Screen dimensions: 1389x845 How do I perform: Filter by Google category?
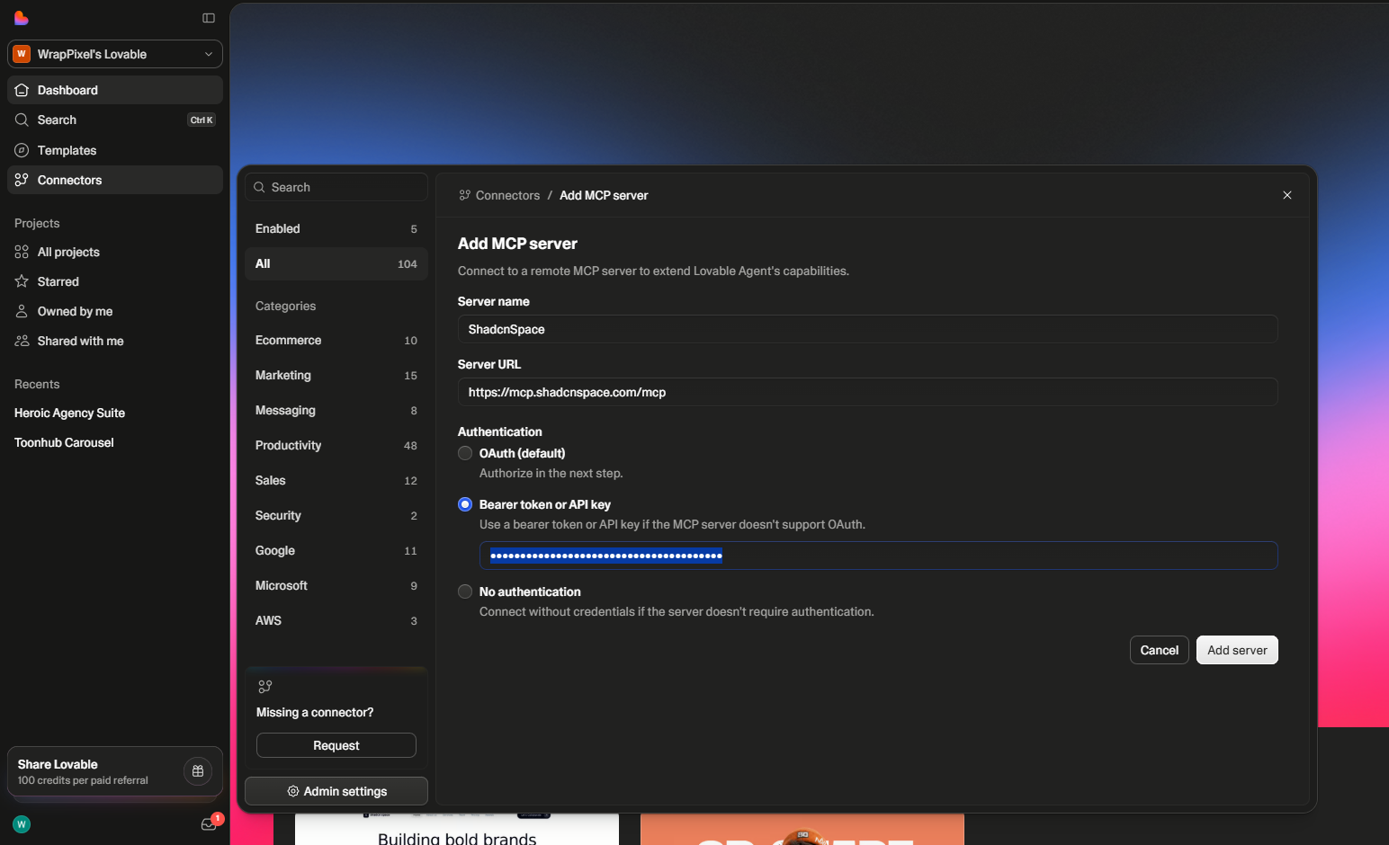click(336, 550)
